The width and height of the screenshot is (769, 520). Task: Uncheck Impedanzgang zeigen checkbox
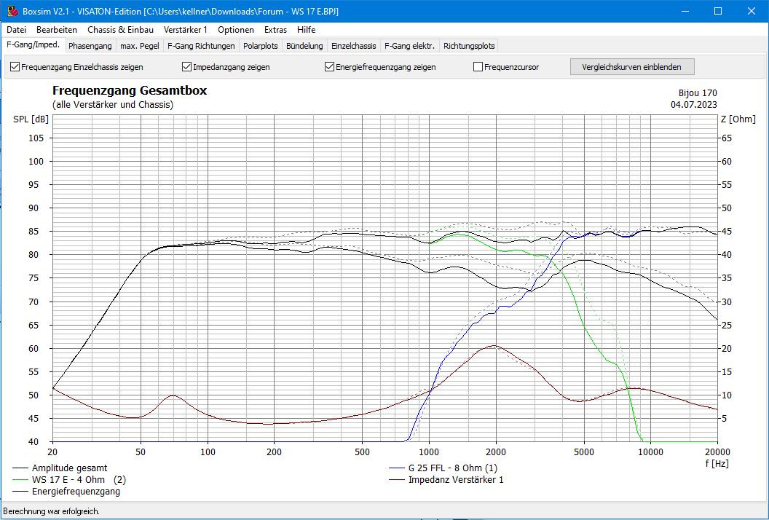pos(187,67)
